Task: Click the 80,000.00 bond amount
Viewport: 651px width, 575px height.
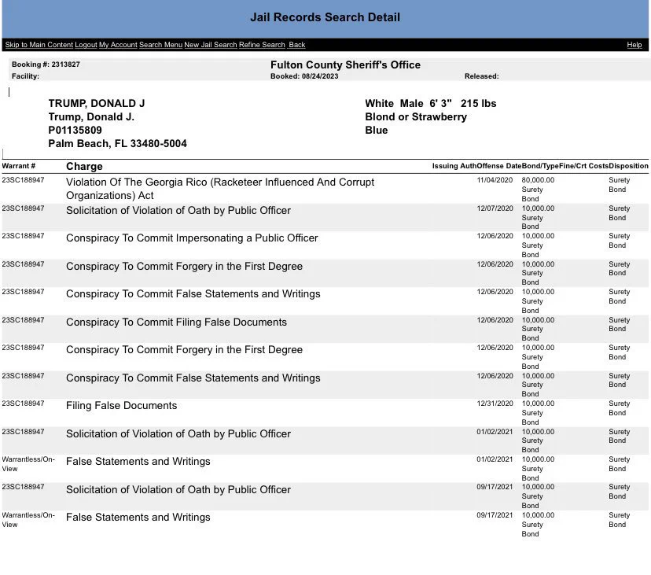Action: (x=538, y=180)
